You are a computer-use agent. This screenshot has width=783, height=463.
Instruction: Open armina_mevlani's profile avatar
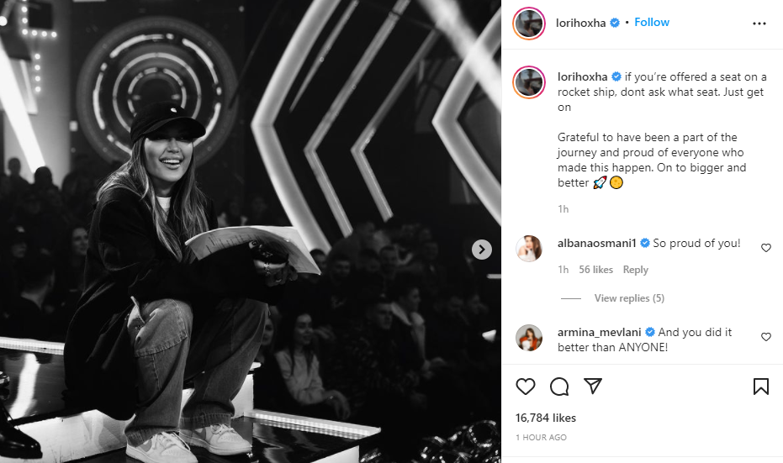point(529,338)
